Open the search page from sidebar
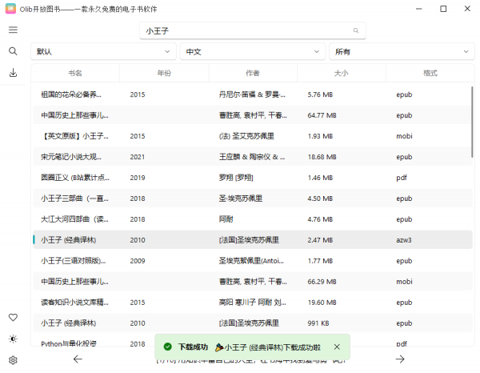480x373 pixels. coord(13,51)
